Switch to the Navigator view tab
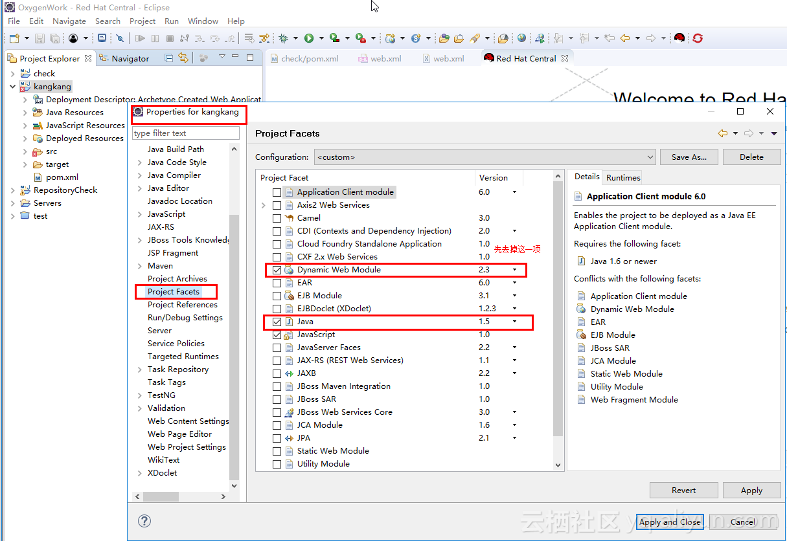Image resolution: width=787 pixels, height=541 pixels. tap(124, 58)
